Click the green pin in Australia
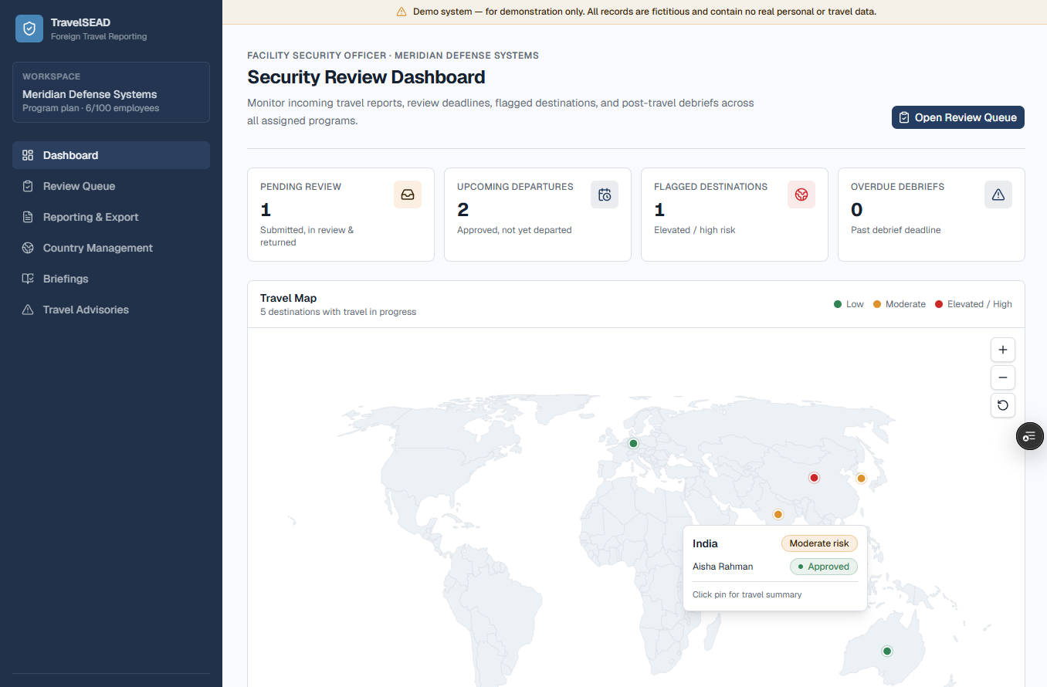The width and height of the screenshot is (1047, 687). [887, 651]
